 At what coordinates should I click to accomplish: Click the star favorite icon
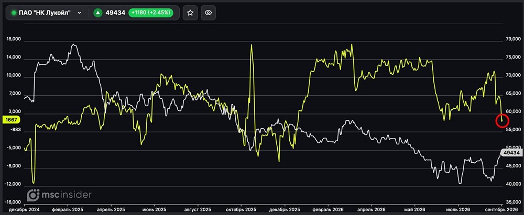(x=190, y=13)
